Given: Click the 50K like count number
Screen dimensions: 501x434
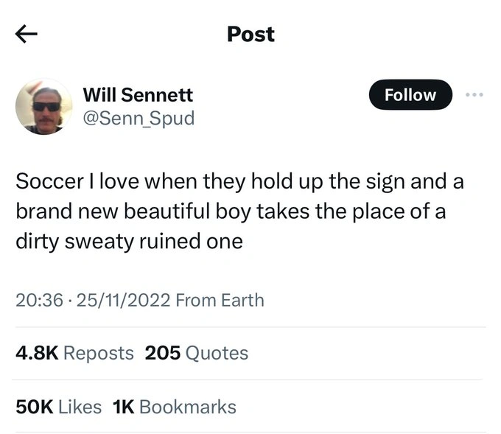Looking at the screenshot, I should tap(33, 407).
